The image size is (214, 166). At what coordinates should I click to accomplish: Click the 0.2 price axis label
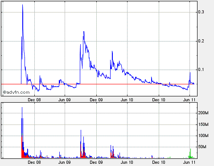click(x=201, y=41)
